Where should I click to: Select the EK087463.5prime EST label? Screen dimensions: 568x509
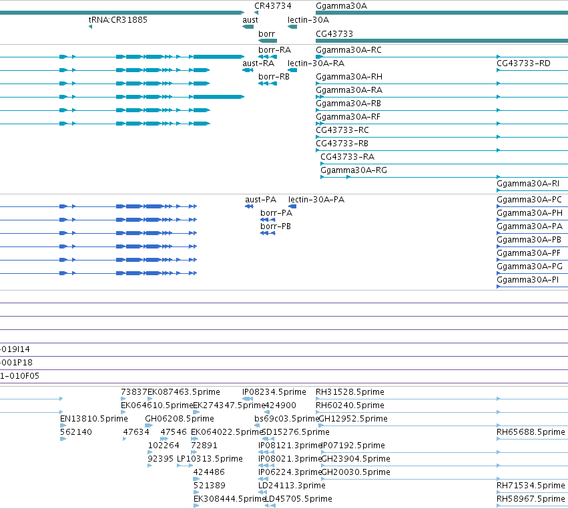pyautogui.click(x=184, y=392)
